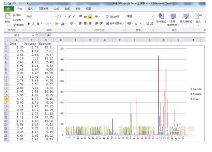Screen dimensions: 212x152
Task: Toggle the Wrap Text button
Action: pos(113,17)
